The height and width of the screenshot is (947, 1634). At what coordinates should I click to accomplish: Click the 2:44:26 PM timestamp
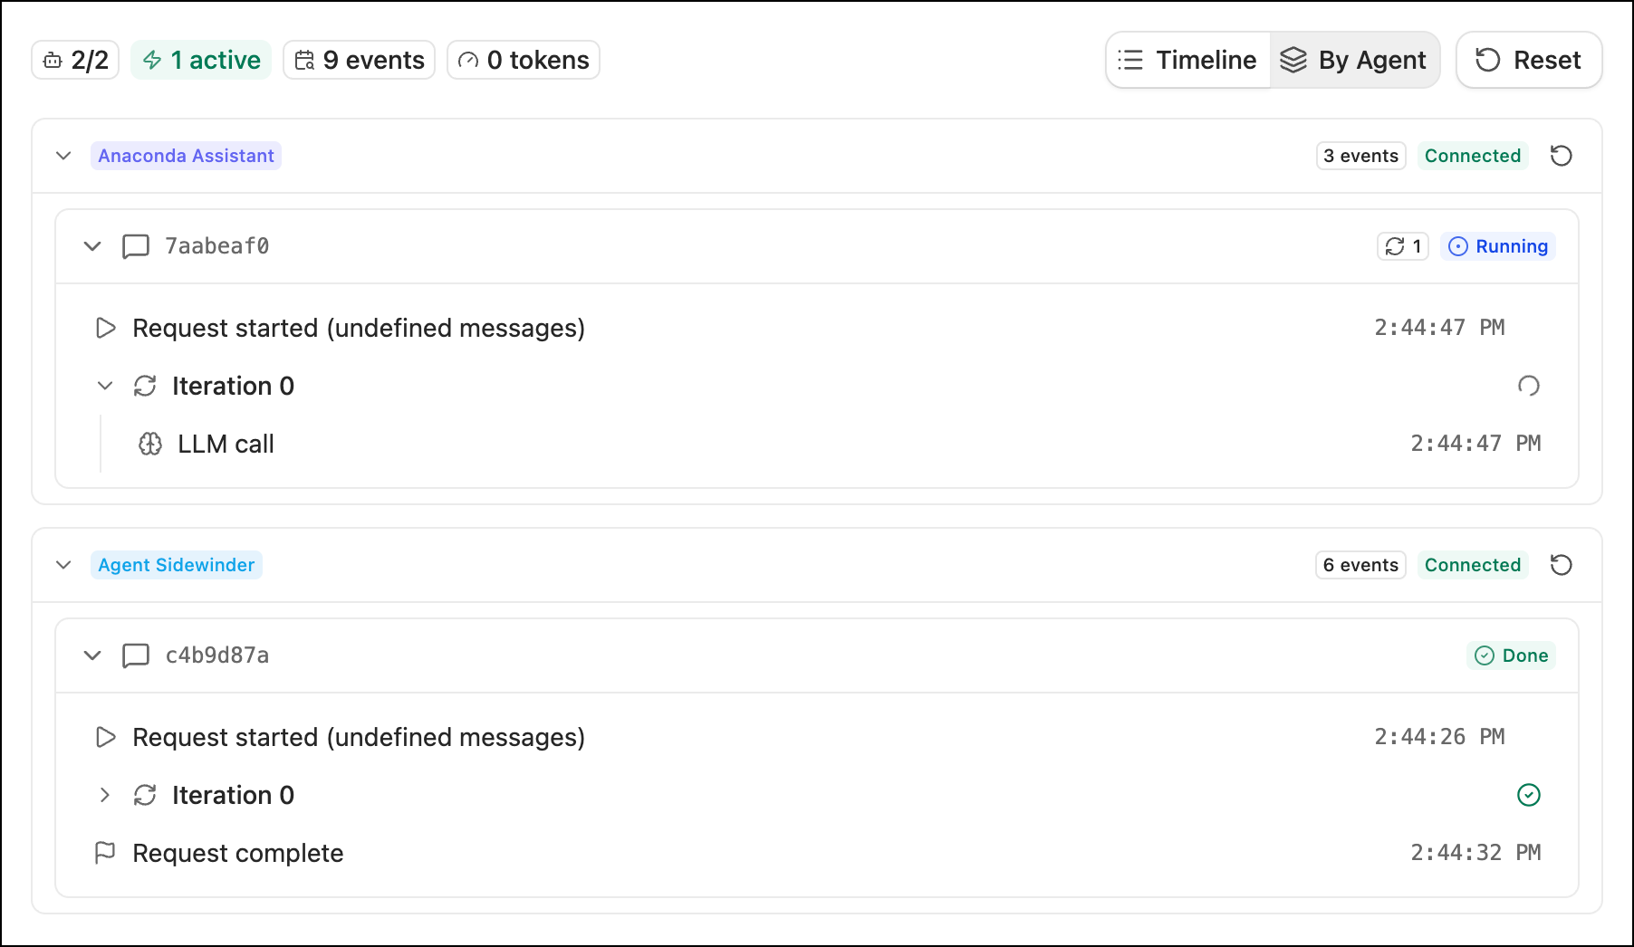point(1439,737)
